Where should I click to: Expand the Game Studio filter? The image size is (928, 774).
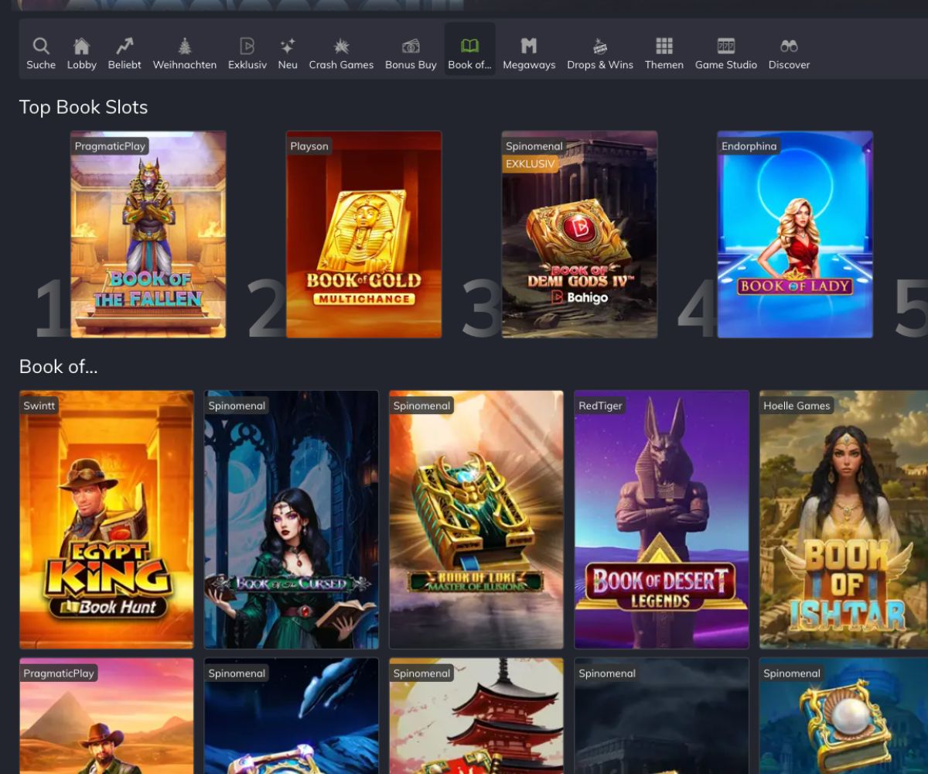point(725,46)
